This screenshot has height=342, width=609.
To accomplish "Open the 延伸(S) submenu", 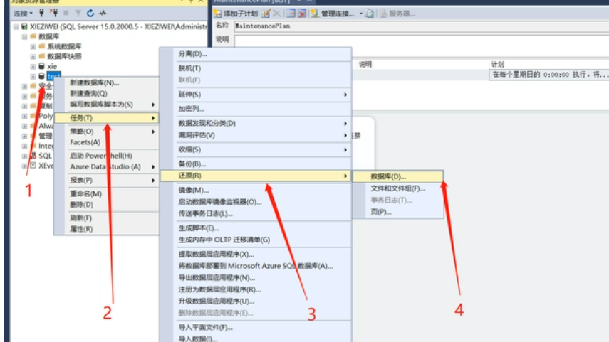I will 256,95.
